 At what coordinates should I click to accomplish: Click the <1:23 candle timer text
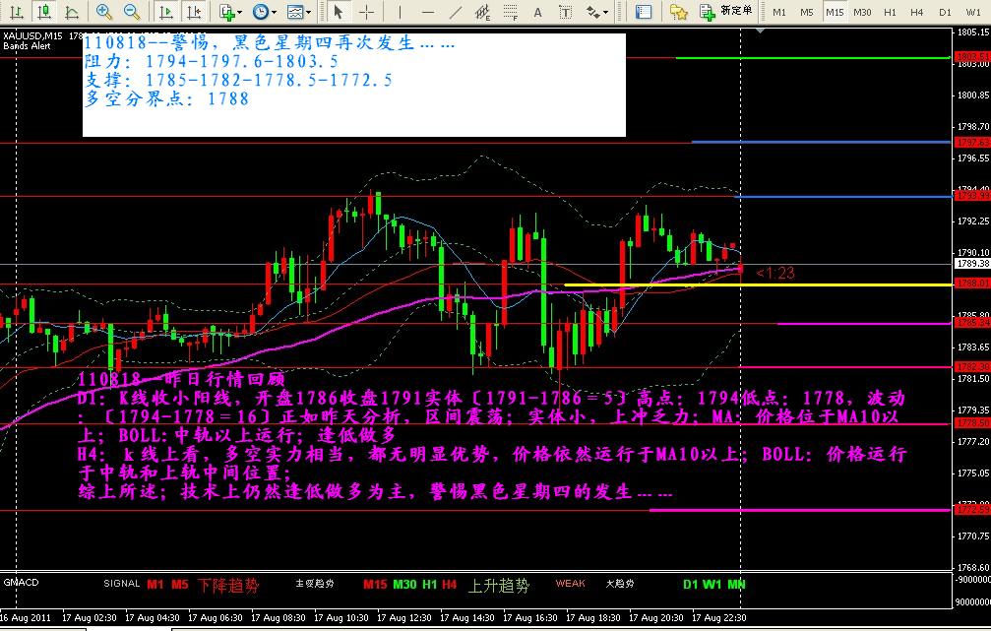774,273
